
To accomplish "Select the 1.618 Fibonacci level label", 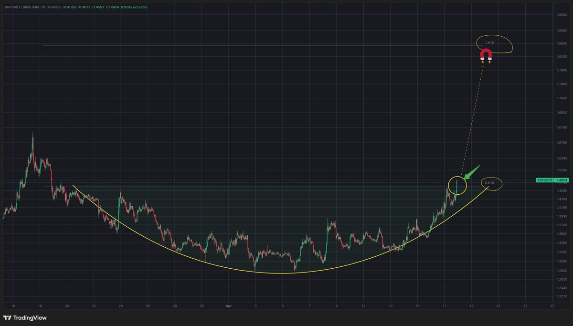I will tap(489, 43).
